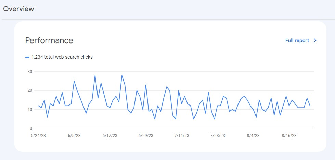Click the 8/16/23 date axis label
This screenshot has height=160, width=335.
point(289,136)
